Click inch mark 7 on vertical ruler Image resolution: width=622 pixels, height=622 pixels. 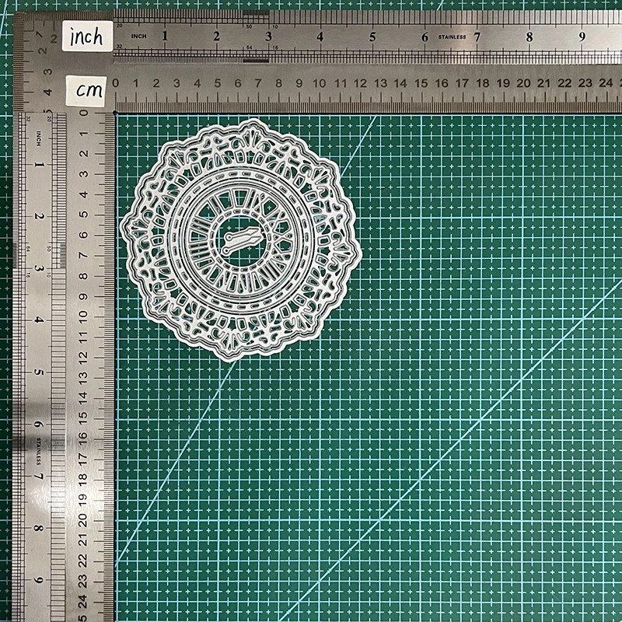39,477
